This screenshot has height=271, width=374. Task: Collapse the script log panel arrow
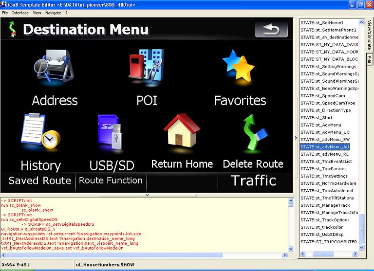[147, 195]
